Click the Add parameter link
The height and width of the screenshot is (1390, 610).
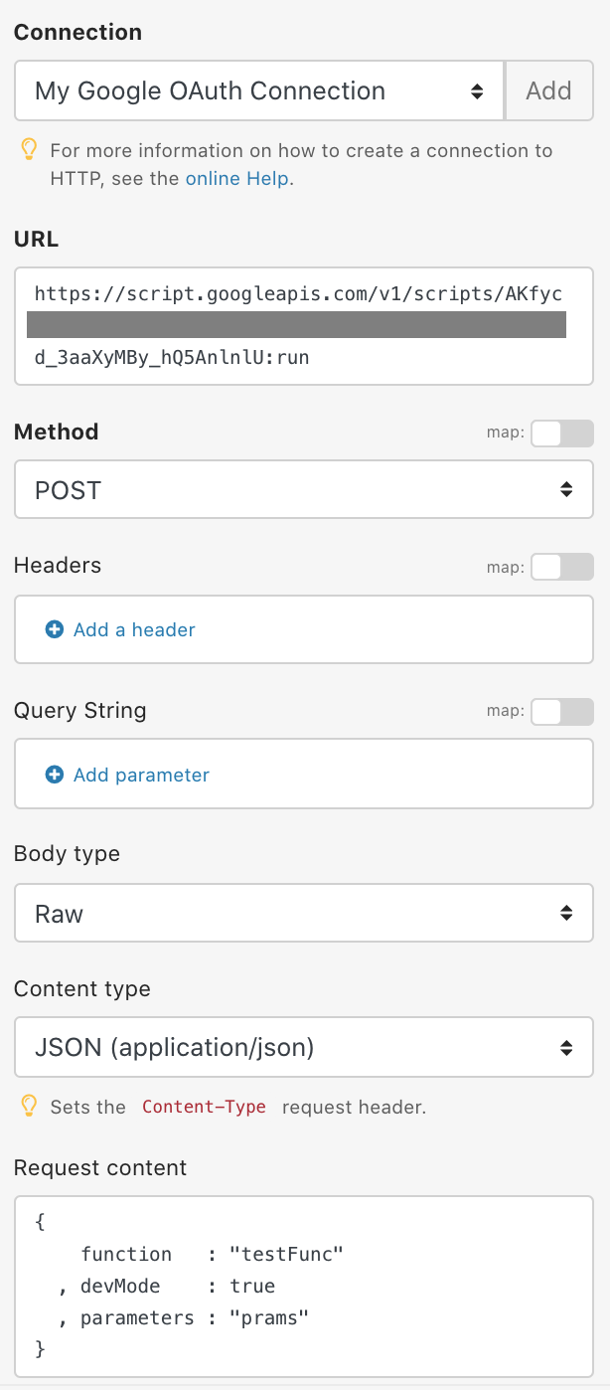coord(141,775)
